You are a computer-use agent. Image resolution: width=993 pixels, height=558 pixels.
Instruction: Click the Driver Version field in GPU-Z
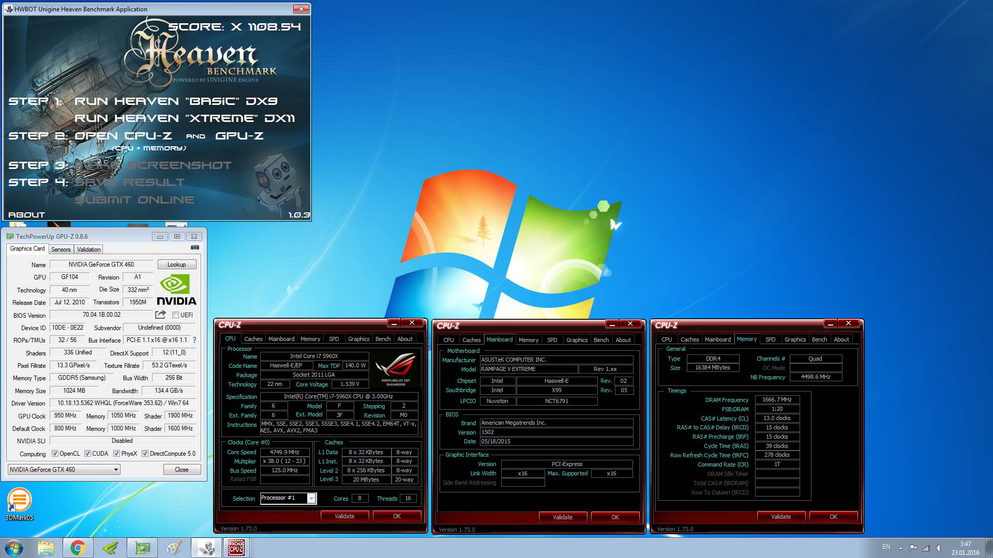pyautogui.click(x=123, y=403)
